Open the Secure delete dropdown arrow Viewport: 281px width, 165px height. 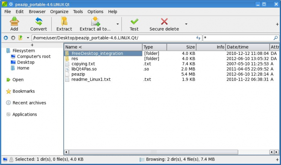(x=186, y=24)
